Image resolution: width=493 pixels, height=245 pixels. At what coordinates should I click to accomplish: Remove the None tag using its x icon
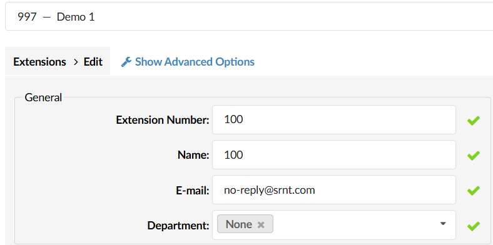click(261, 224)
